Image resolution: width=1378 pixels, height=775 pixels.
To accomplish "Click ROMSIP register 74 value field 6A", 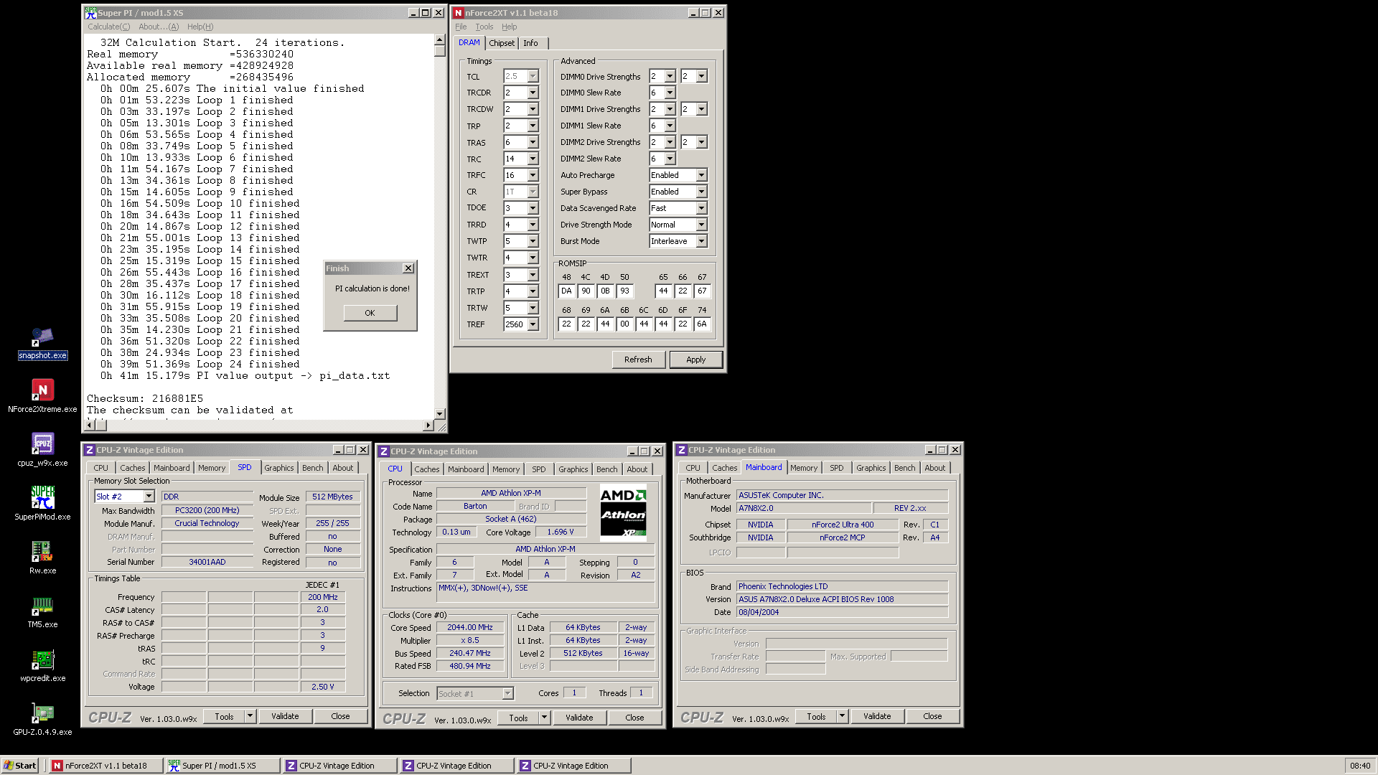I will [x=702, y=324].
